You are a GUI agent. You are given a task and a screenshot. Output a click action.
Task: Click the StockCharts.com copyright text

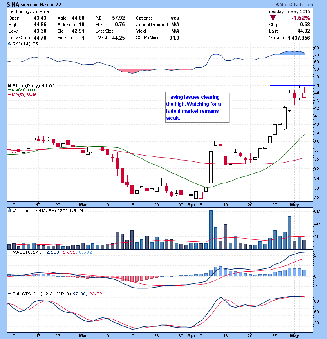(295, 4)
